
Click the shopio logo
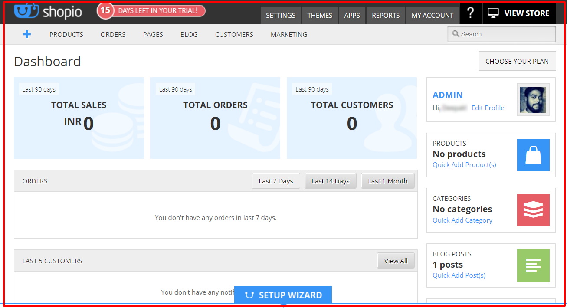(x=48, y=12)
